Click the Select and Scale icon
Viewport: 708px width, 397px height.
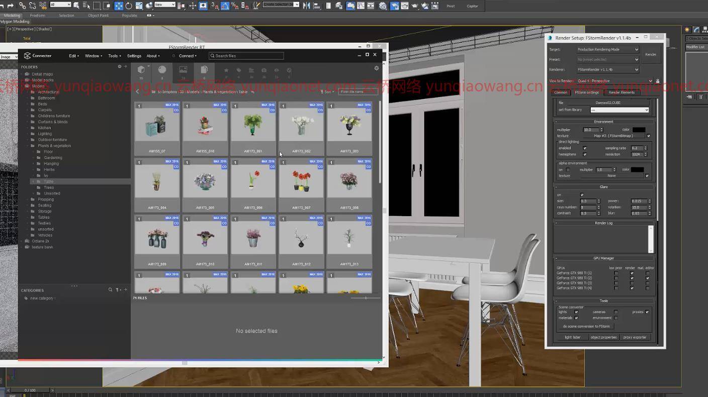(x=139, y=6)
